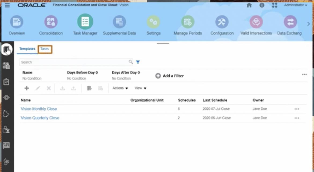This screenshot has width=314, height=172.
Task: Open the accessibility settings icon
Action: pos(262,5)
